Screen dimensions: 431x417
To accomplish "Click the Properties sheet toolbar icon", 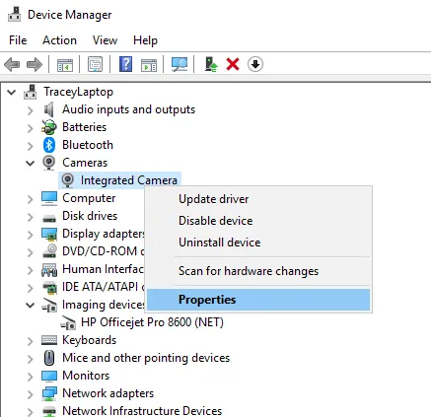I will [95, 64].
